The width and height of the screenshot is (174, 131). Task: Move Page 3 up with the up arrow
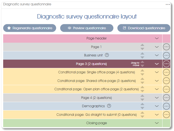pos(142,62)
